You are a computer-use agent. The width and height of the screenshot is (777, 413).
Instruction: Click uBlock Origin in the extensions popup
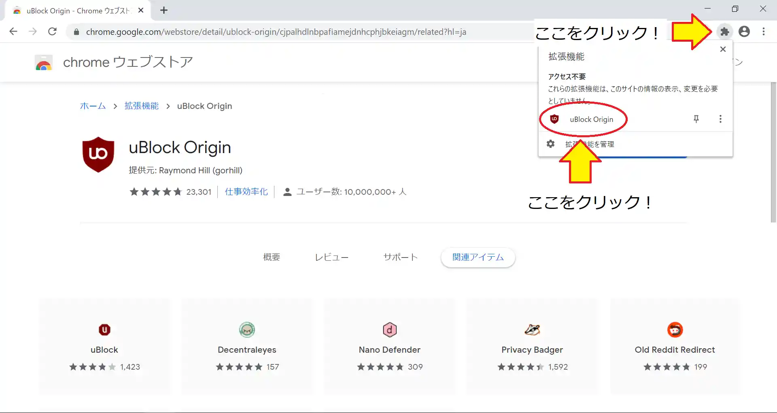tap(591, 119)
